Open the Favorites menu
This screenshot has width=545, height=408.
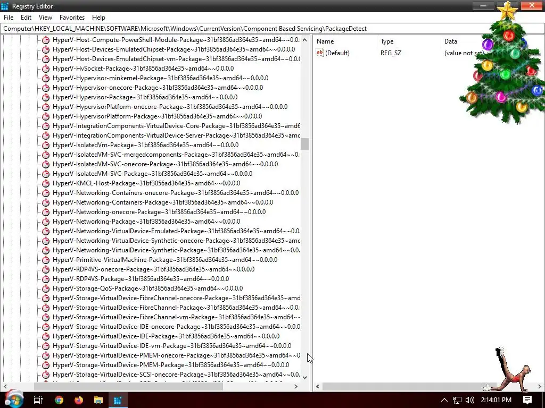(x=72, y=18)
